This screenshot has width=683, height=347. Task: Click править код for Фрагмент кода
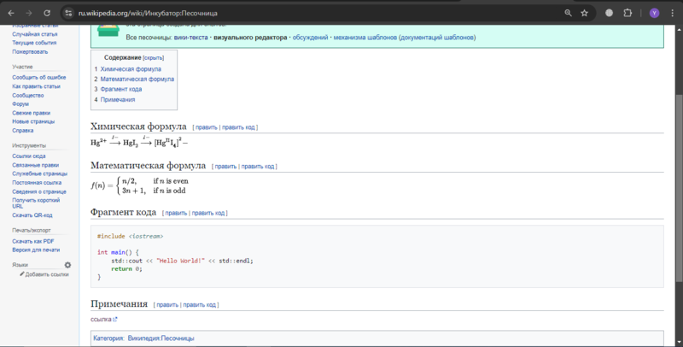[209, 213]
